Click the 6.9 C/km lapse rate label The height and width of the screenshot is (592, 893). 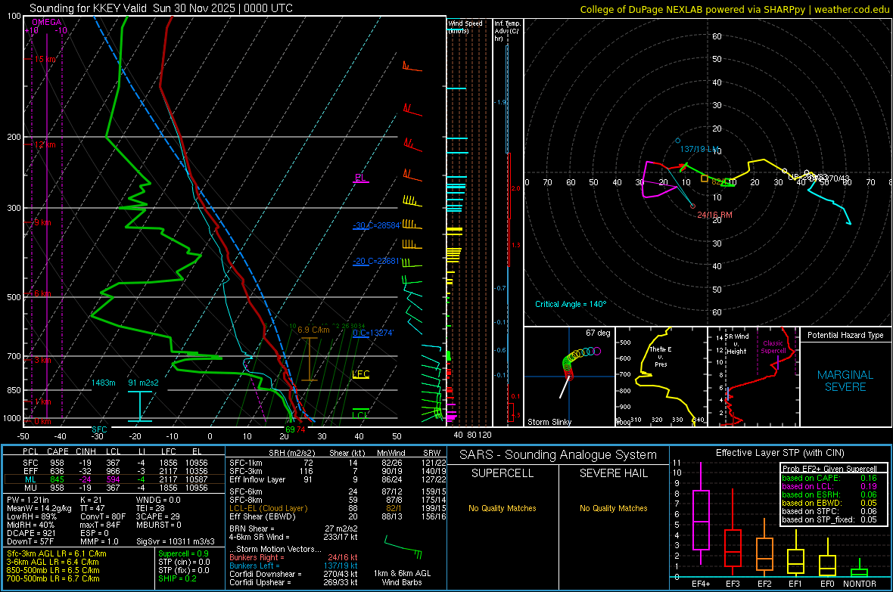[313, 330]
